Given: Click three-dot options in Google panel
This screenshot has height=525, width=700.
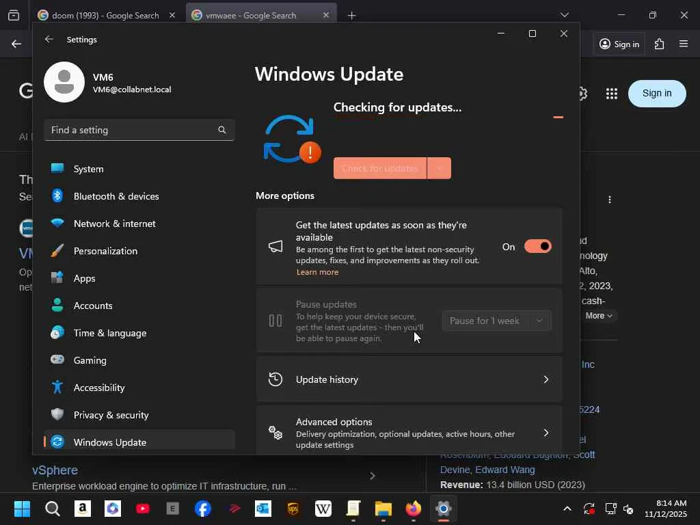Looking at the screenshot, I should [x=609, y=200].
